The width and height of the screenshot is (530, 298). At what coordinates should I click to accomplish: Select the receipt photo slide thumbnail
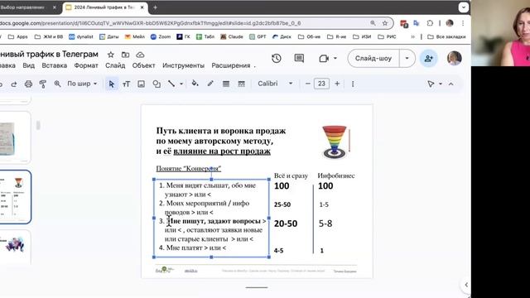(15, 137)
